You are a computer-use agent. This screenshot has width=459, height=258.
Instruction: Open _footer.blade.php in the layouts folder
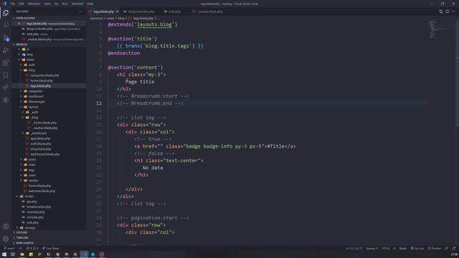pos(49,123)
